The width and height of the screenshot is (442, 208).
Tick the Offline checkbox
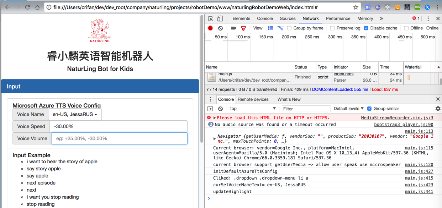coord(406,28)
